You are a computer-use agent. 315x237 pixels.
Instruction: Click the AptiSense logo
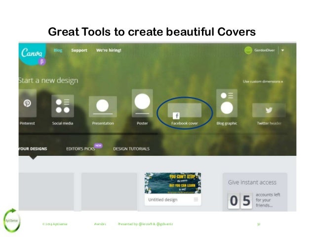12,220
